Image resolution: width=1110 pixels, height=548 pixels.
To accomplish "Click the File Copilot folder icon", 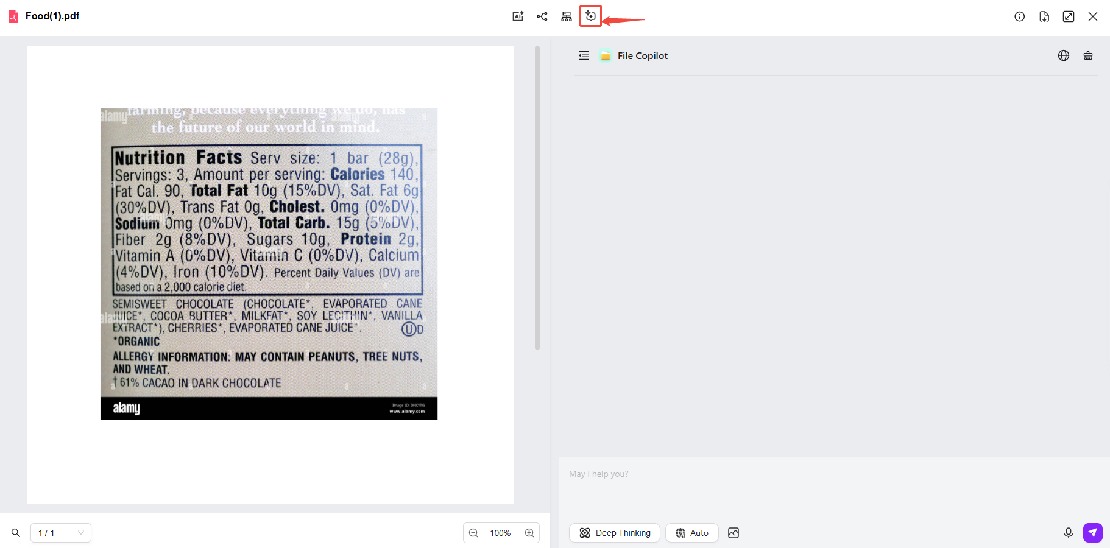I will [606, 55].
